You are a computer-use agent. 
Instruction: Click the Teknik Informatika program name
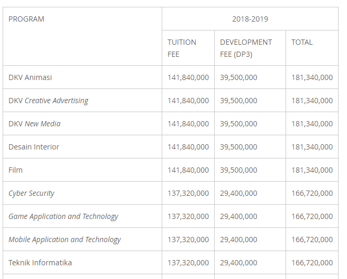coord(40,263)
